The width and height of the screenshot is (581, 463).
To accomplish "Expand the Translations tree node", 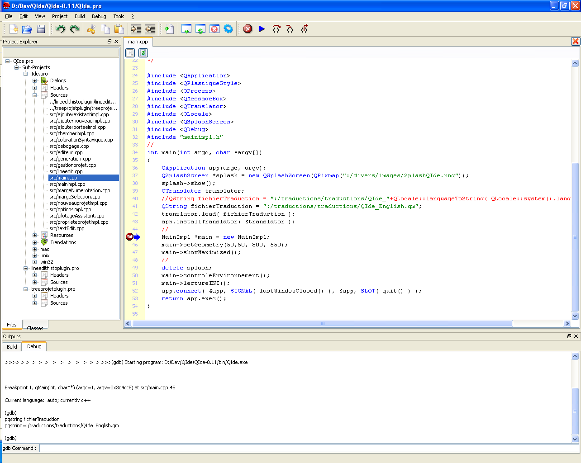I will click(35, 243).
